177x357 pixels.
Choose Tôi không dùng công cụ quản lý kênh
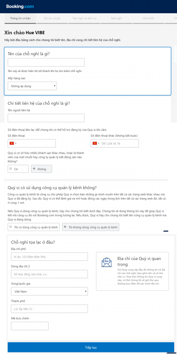click(90, 227)
